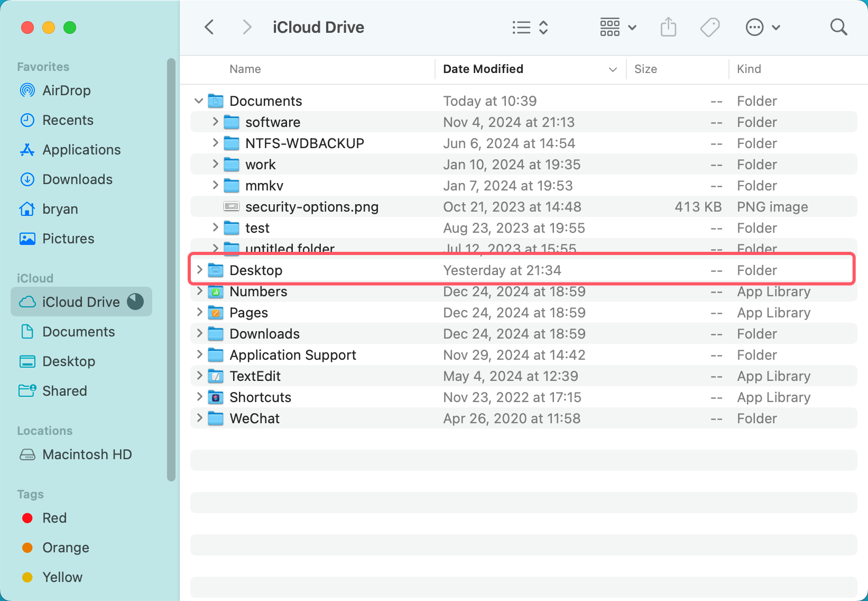
Task: Click the Date Modified column header
Action: (x=483, y=69)
